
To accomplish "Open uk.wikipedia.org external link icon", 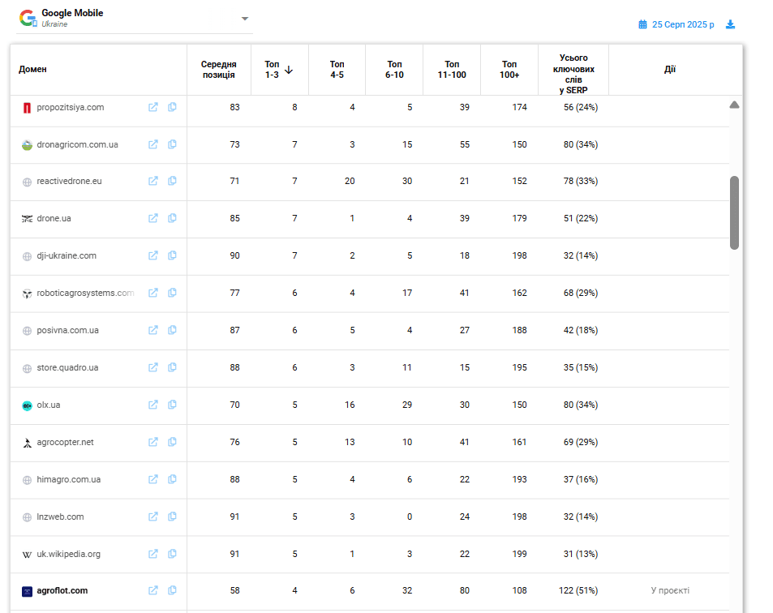I will 153,554.
